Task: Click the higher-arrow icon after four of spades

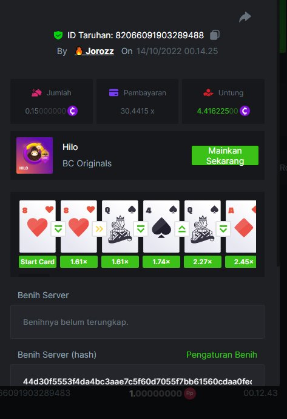Action: point(182,229)
